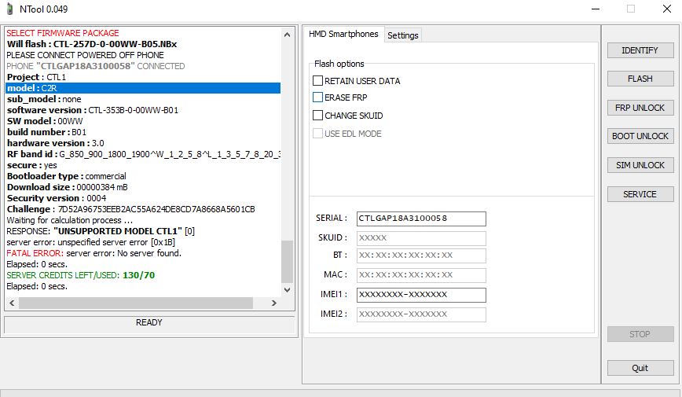Click the BT address field
Viewport: 682px width, 397px height.
421,255
